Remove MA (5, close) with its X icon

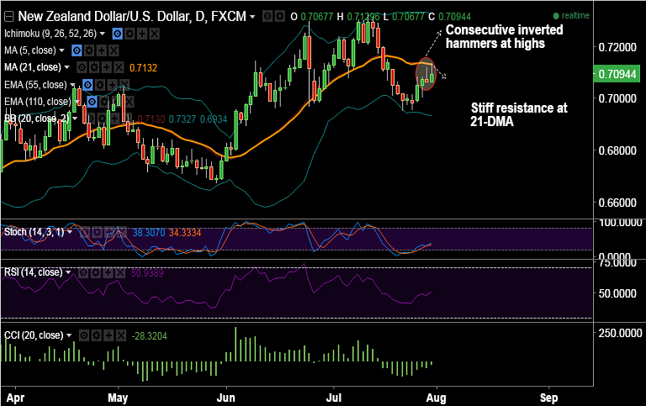[114, 50]
